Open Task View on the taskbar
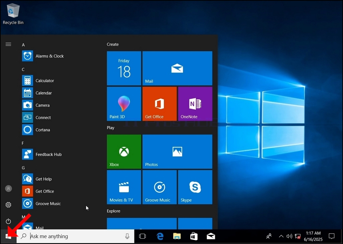 click(142, 236)
